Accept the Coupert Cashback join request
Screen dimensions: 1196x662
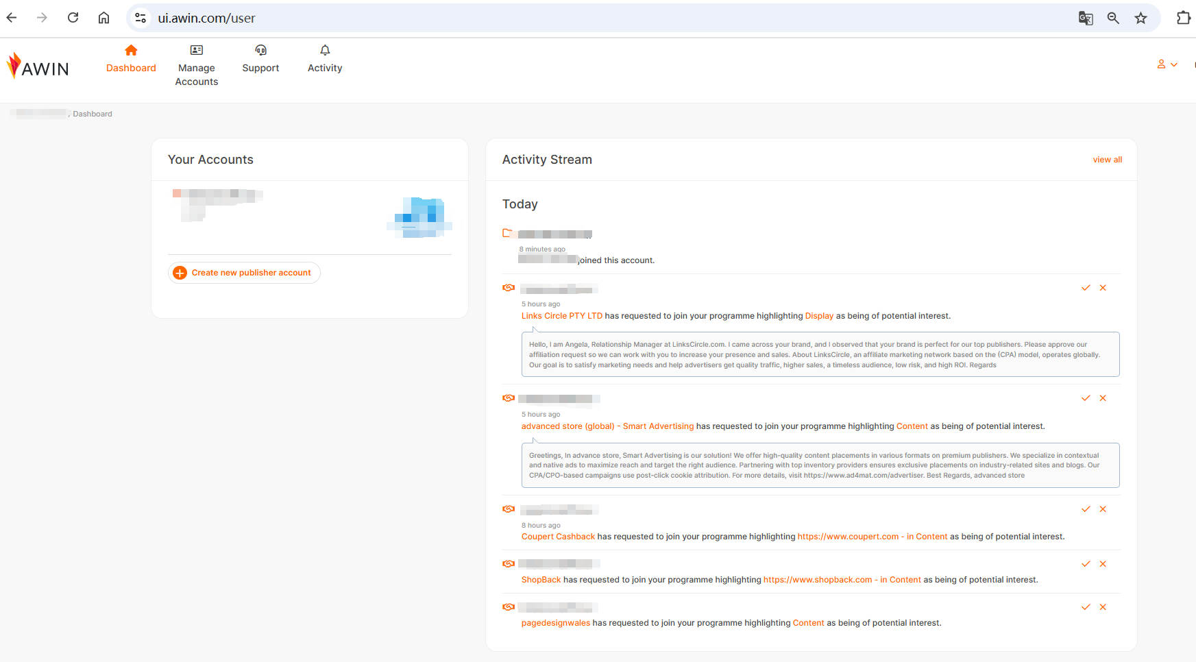(1086, 509)
